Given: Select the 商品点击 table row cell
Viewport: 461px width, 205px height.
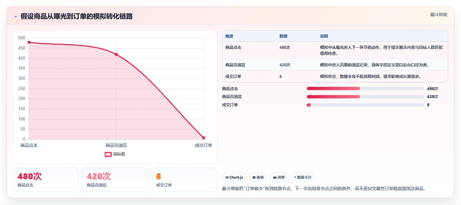Looking at the screenshot, I should click(x=233, y=48).
